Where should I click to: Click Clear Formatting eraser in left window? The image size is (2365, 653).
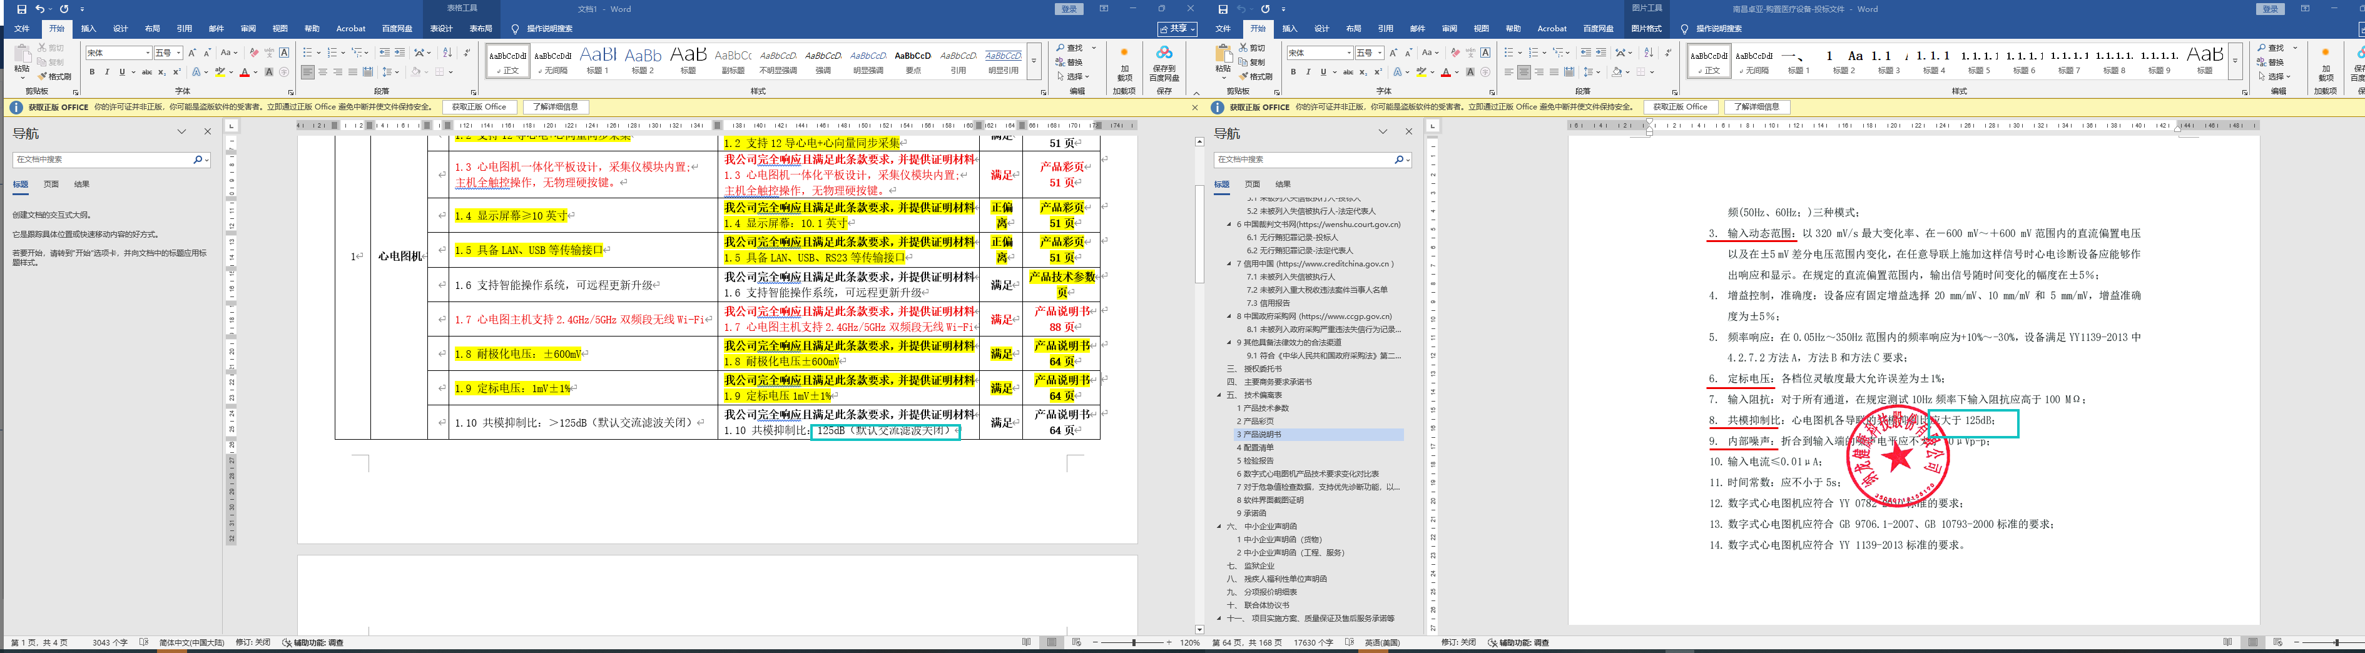pos(254,53)
